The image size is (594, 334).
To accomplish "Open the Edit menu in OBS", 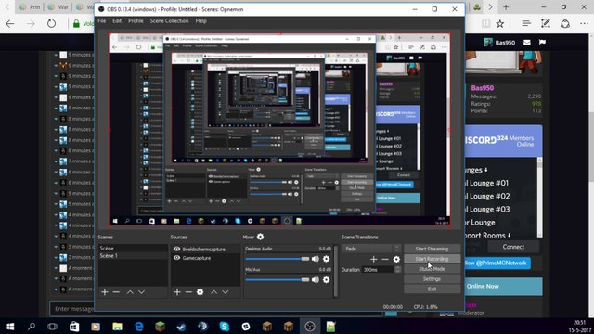I will (x=117, y=20).
